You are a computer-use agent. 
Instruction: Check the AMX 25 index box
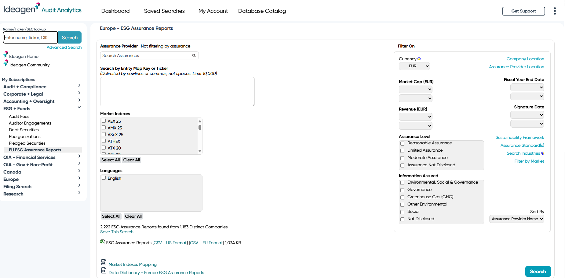[x=104, y=128]
